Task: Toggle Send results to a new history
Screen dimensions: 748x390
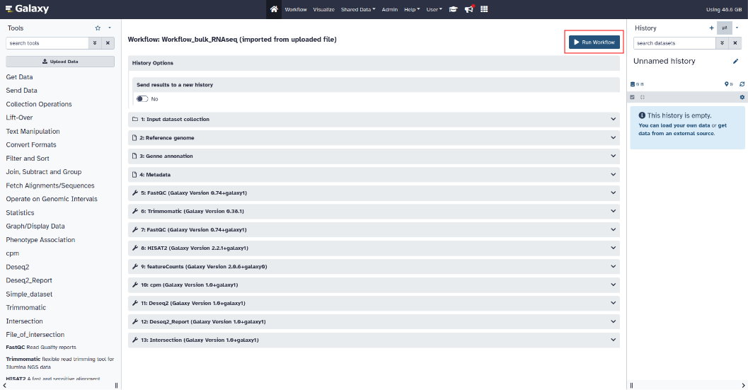Action: pyautogui.click(x=142, y=99)
